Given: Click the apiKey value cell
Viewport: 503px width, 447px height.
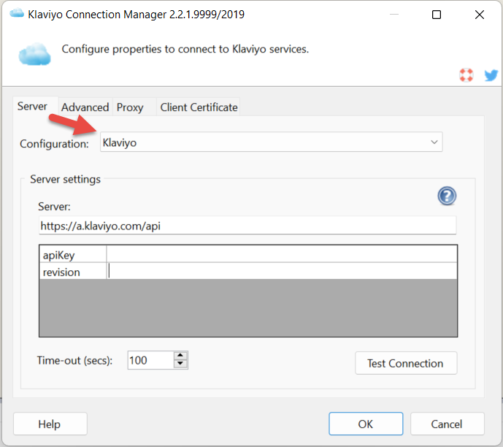Looking at the screenshot, I should (282, 254).
